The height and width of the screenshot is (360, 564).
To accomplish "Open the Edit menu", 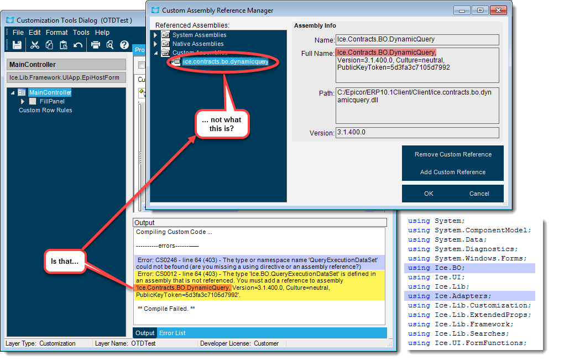I will pos(34,33).
